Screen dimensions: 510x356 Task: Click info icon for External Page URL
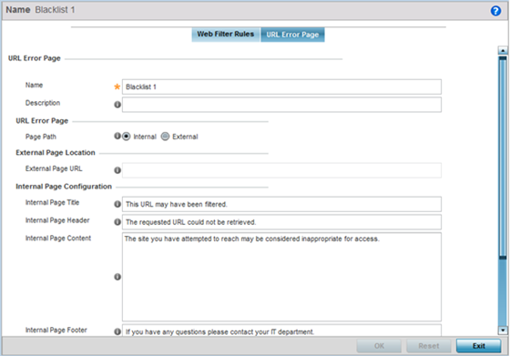117,170
